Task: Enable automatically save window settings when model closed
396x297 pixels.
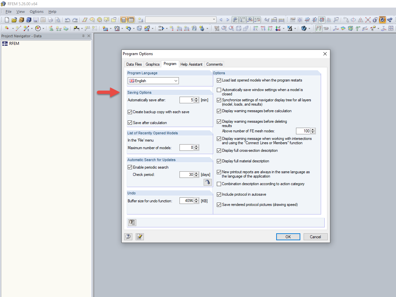Action: [x=219, y=90]
